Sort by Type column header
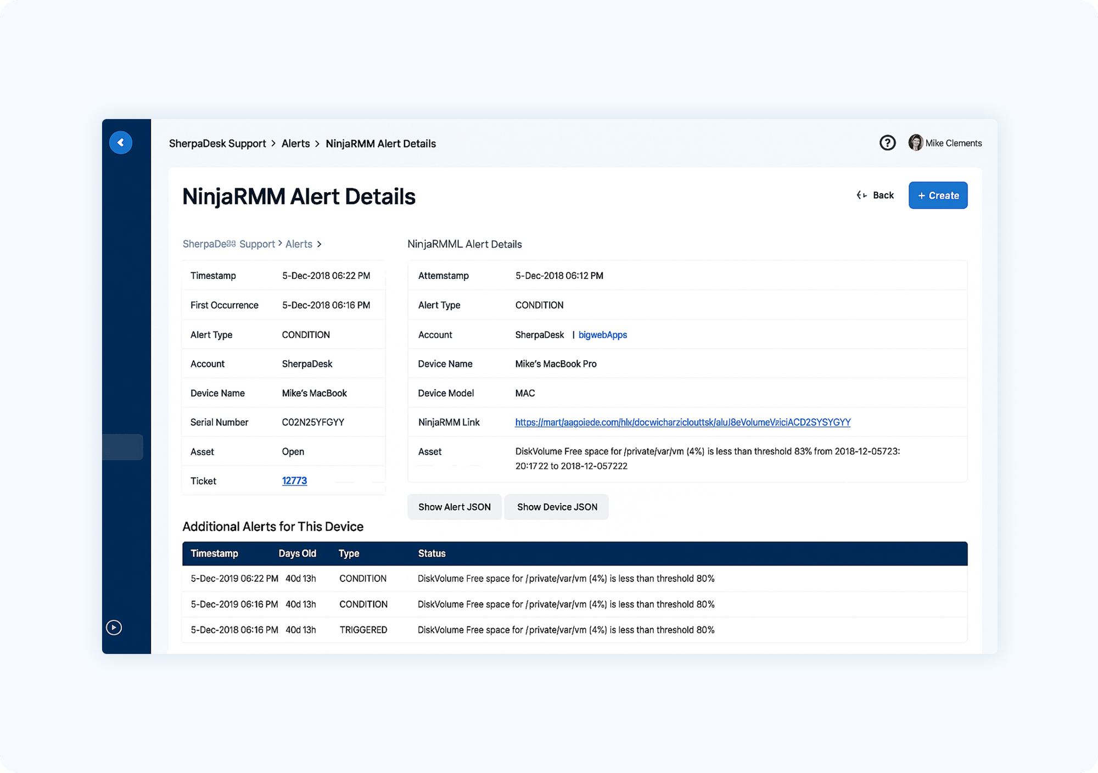Image resolution: width=1098 pixels, height=773 pixels. click(349, 553)
